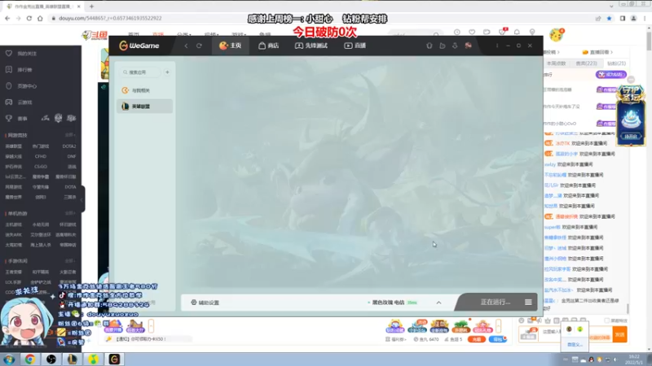The image size is (652, 366).
Task: Click the WeGame notification shield icon
Action: pyautogui.click(x=430, y=46)
